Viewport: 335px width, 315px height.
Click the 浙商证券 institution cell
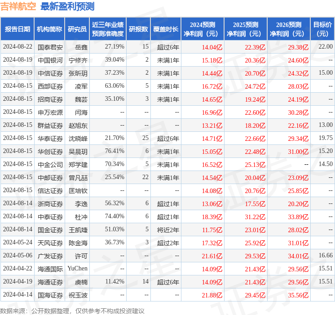point(50,204)
